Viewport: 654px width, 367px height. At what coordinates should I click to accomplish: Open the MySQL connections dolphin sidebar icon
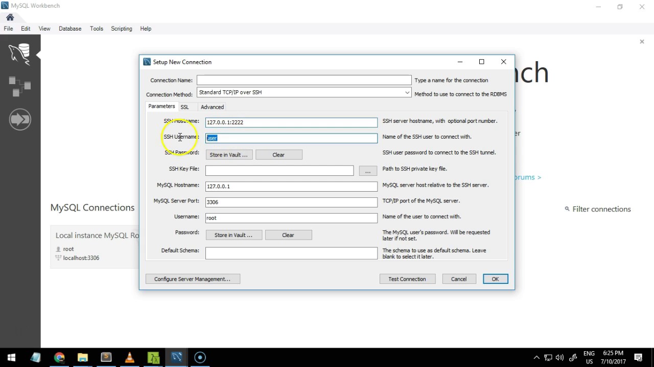(x=19, y=54)
